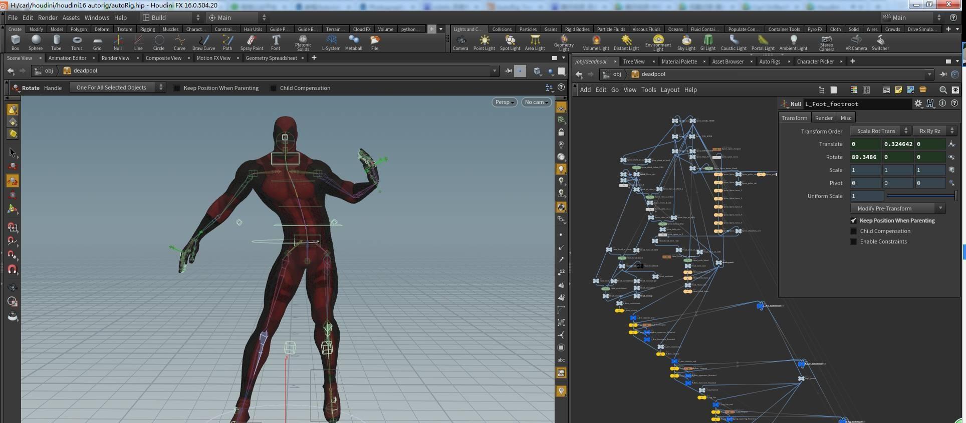The width and height of the screenshot is (966, 423).
Task: Create a Geometry Light
Action: pyautogui.click(x=564, y=43)
